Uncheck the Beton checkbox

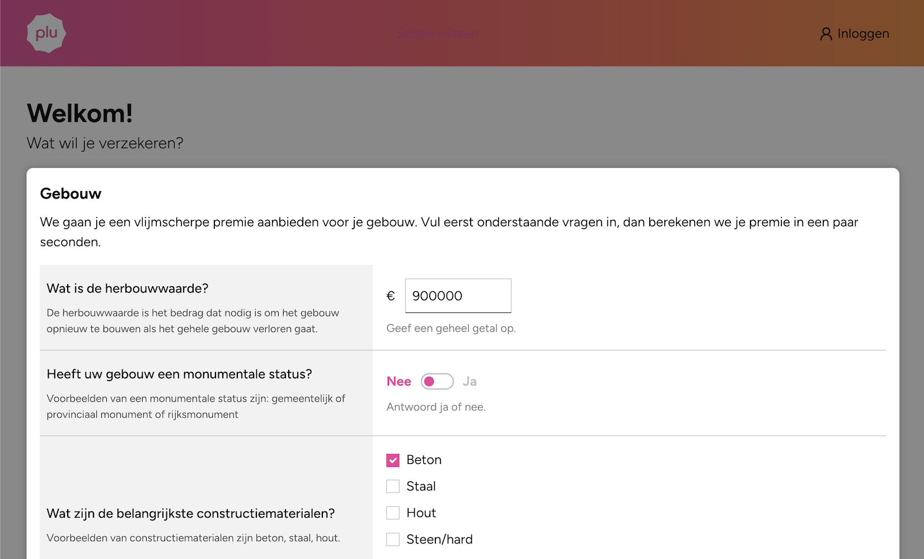[393, 460]
